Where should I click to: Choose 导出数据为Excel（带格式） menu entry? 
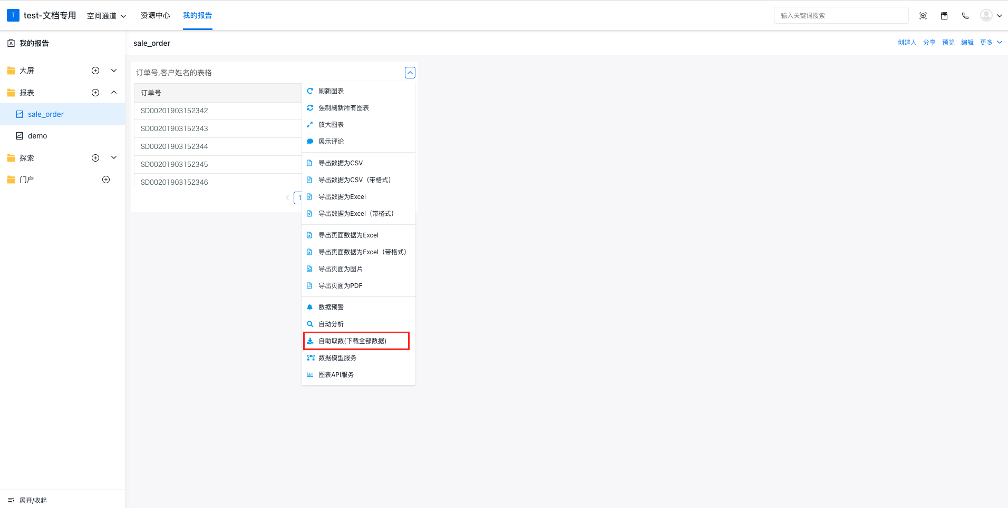point(358,214)
